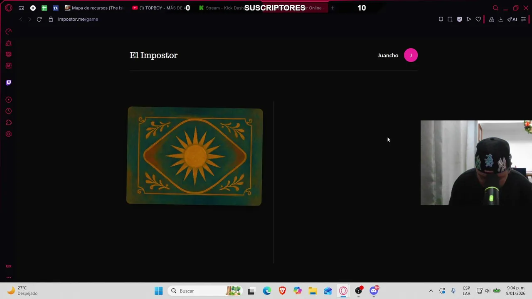Open Discord from taskbar

[374, 291]
